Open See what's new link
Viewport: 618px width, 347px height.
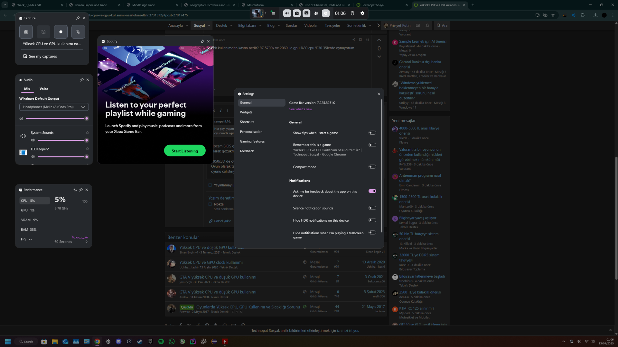pyautogui.click(x=300, y=109)
